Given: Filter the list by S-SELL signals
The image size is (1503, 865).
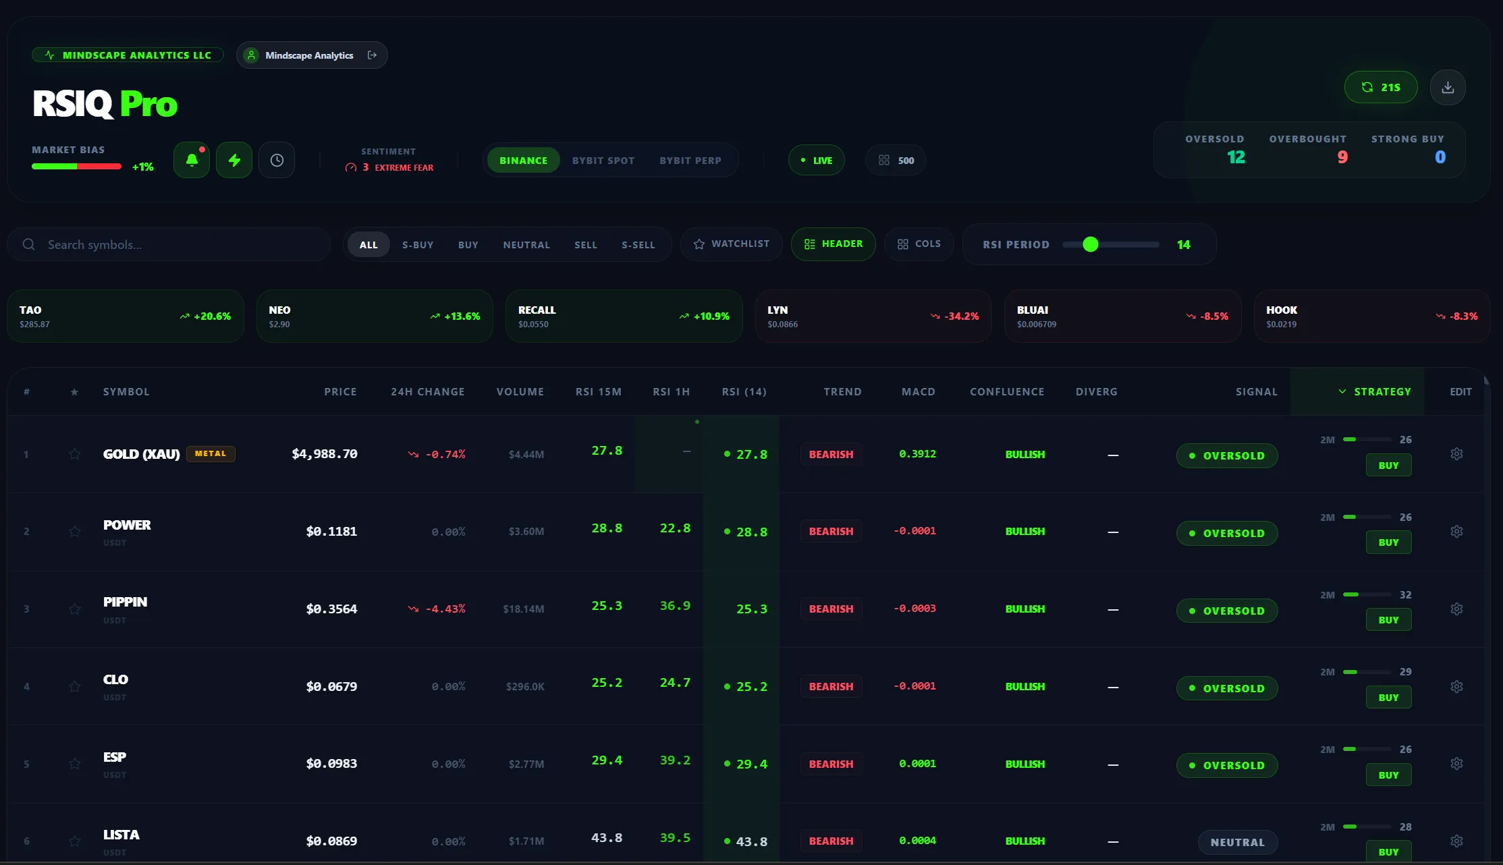Looking at the screenshot, I should (x=638, y=245).
